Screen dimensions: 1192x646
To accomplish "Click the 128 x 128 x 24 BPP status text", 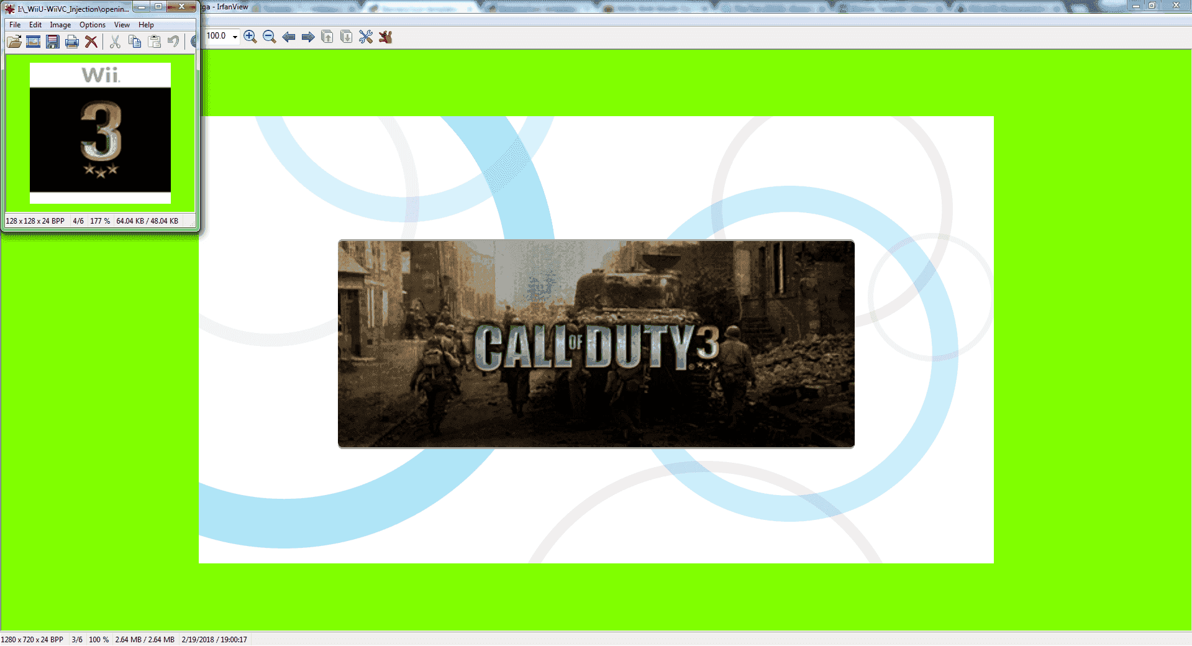I will (35, 221).
